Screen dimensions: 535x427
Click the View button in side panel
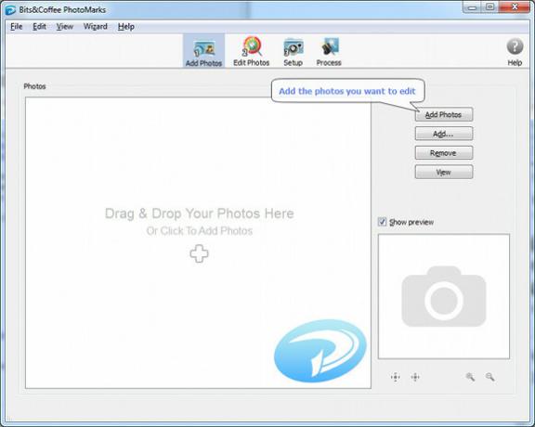[444, 172]
